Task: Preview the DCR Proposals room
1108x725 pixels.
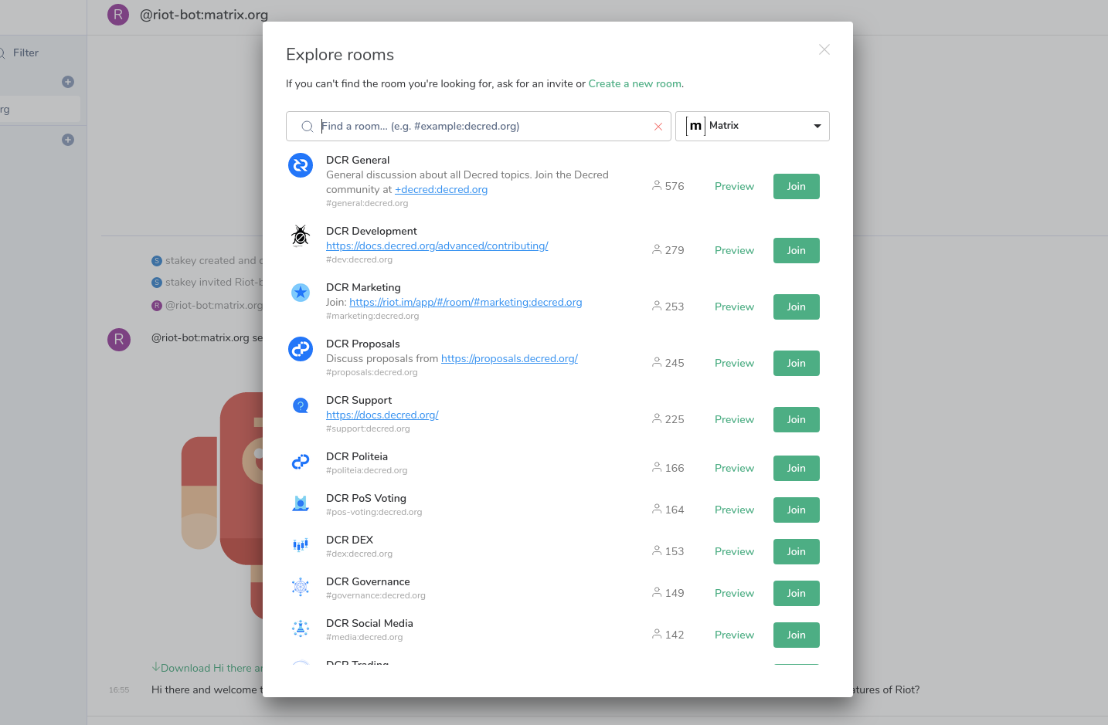Action: point(734,363)
